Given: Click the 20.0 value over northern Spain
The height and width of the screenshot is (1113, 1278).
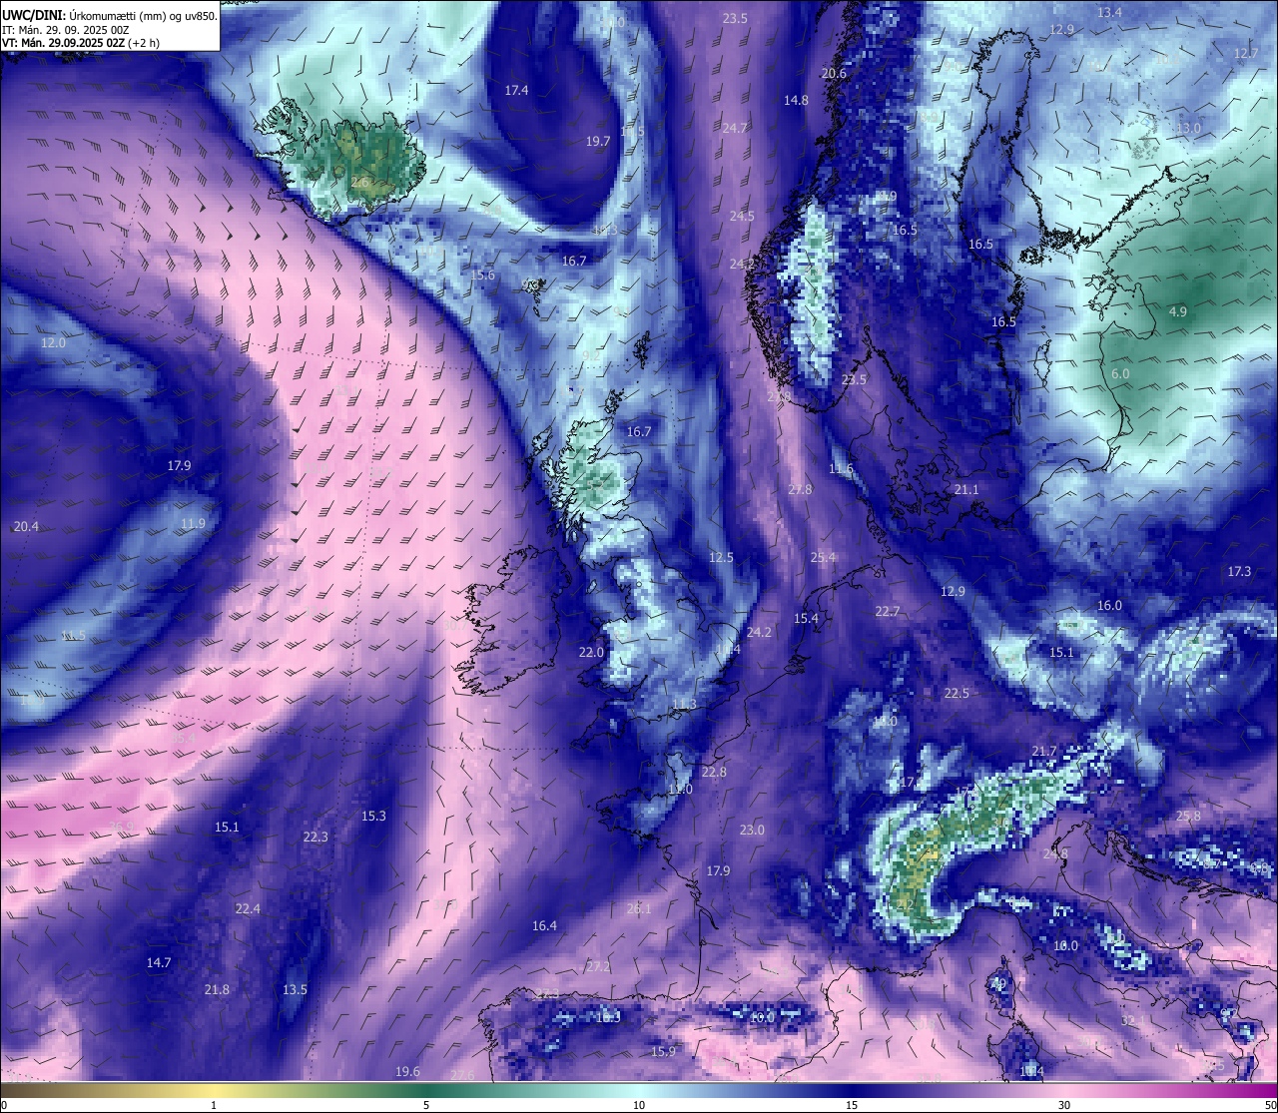Looking at the screenshot, I should tap(762, 1017).
